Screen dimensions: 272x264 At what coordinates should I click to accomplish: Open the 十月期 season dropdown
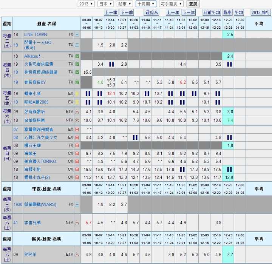(x=146, y=4)
